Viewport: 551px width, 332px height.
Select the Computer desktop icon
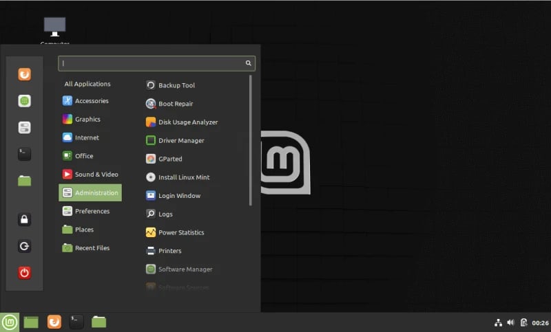[55, 31]
